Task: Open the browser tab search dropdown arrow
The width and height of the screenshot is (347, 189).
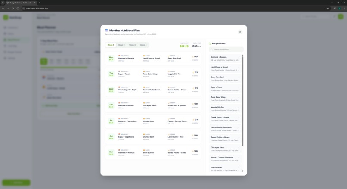Action: pyautogui.click(x=3, y=3)
